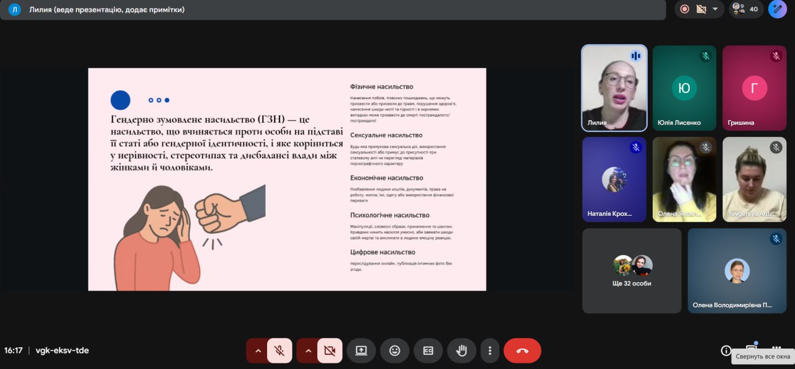
Task: Open the emoji reactions panel
Action: point(394,350)
